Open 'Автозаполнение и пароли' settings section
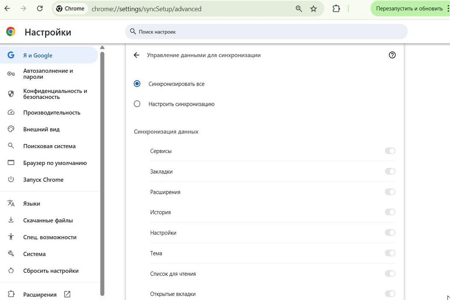Viewport: 450px width, 300px height. 48,74
